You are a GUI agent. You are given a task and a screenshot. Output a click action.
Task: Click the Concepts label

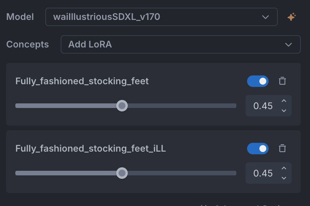coord(28,44)
